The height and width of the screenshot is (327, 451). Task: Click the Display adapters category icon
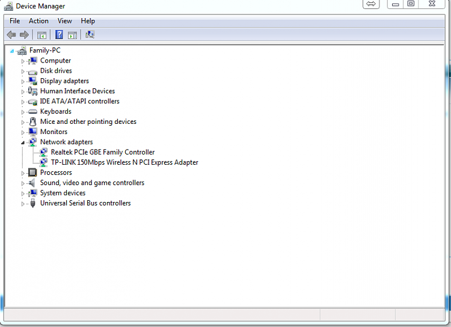coord(33,81)
